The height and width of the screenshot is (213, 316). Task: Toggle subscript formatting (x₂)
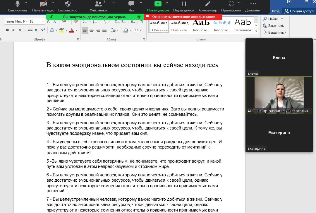coord(37,30)
